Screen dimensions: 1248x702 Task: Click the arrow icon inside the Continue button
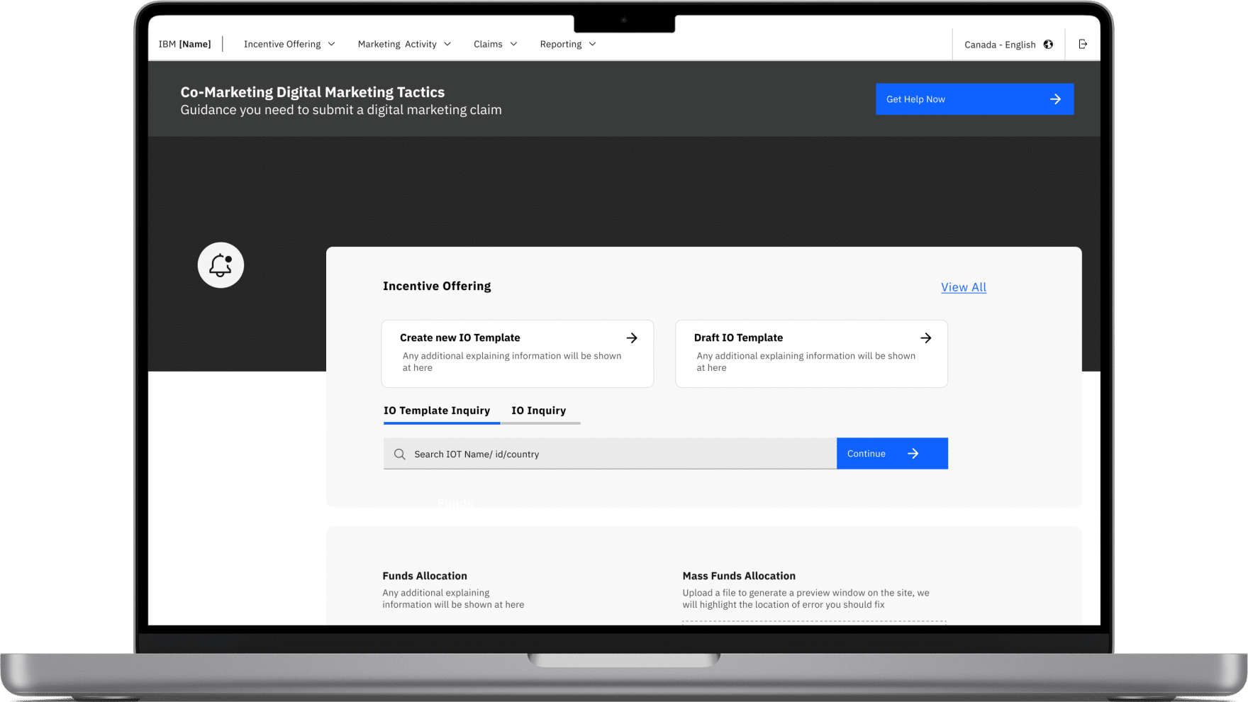(913, 453)
